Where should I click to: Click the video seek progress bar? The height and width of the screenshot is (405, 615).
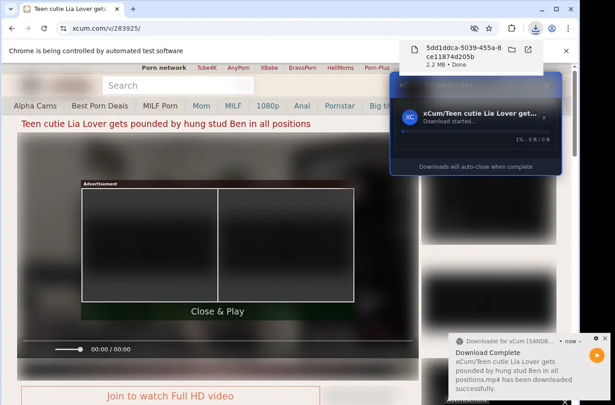pos(218,340)
